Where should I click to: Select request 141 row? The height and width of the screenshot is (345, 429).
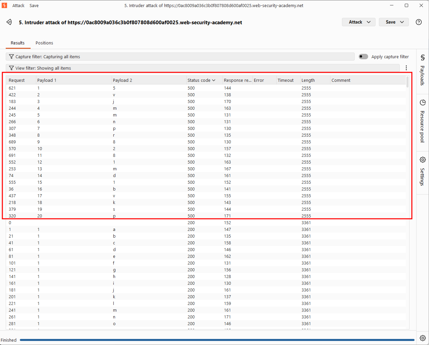click(206, 276)
